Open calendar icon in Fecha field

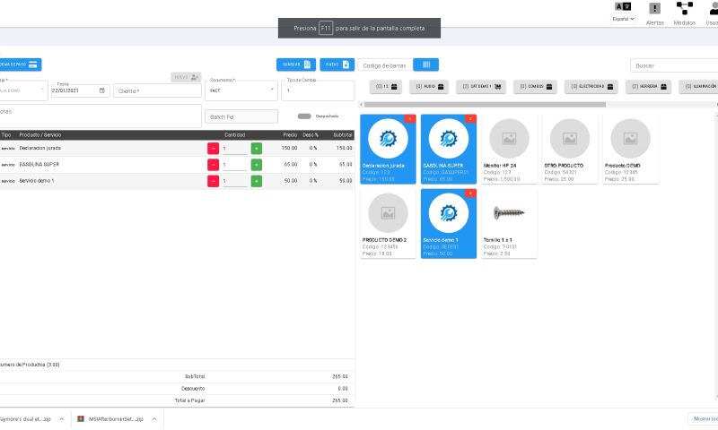coord(102,90)
